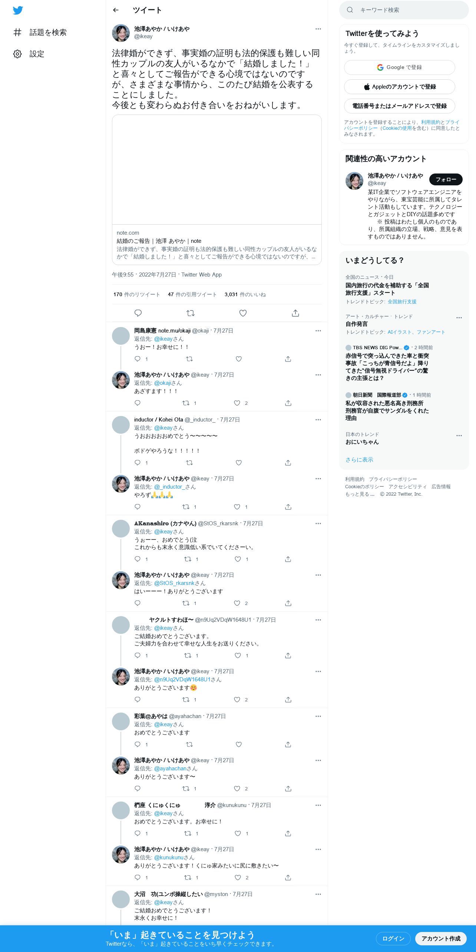The height and width of the screenshot is (952, 476).
Task: Open the note.com 結婚のご報告 link card
Action: click(216, 190)
